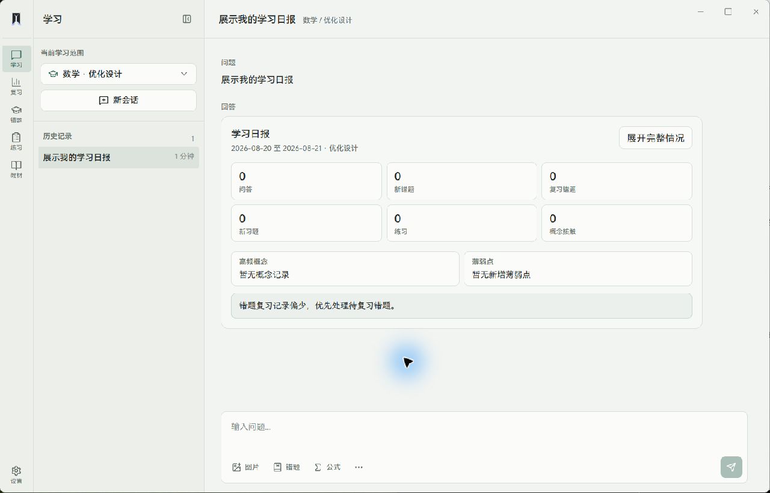
Task: Switch to the 复习 section
Action: point(16,87)
